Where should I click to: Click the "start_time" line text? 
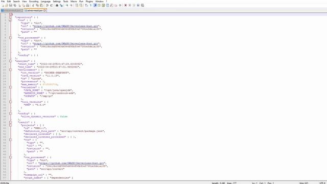click(x=50, y=64)
